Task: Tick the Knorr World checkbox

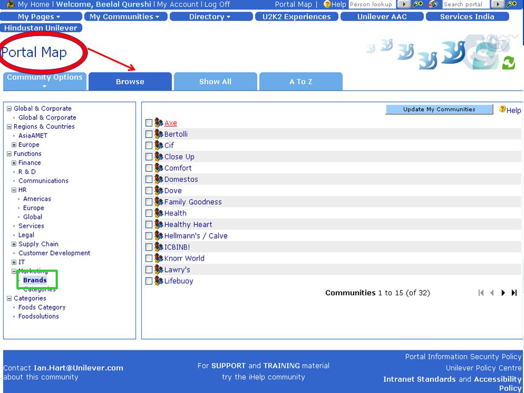Action: click(x=148, y=259)
